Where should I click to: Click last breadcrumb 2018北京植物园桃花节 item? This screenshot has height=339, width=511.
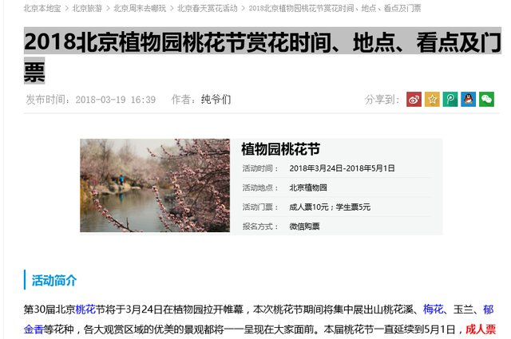coord(335,8)
